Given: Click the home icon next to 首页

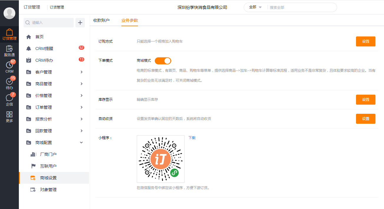Looking at the screenshot, I should [x=29, y=37].
